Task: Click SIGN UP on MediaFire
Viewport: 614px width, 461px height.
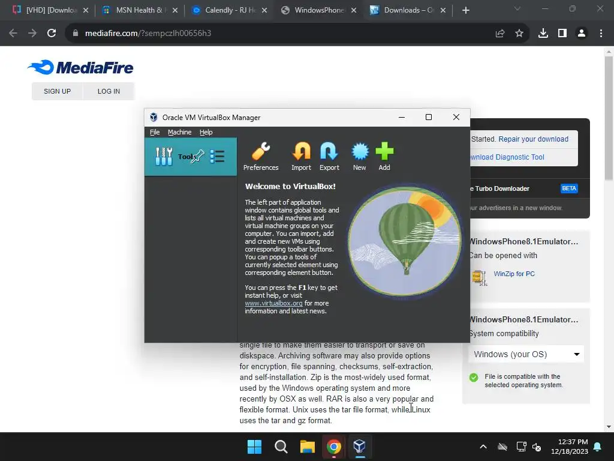Action: tap(57, 91)
